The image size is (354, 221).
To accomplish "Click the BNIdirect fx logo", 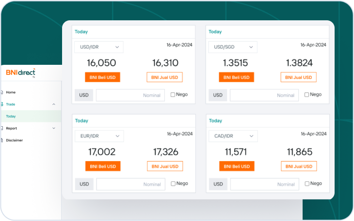I will pos(20,73).
